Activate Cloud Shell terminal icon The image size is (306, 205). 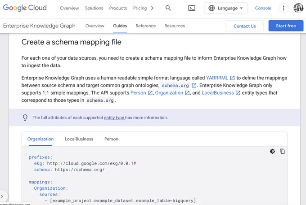click(192, 8)
